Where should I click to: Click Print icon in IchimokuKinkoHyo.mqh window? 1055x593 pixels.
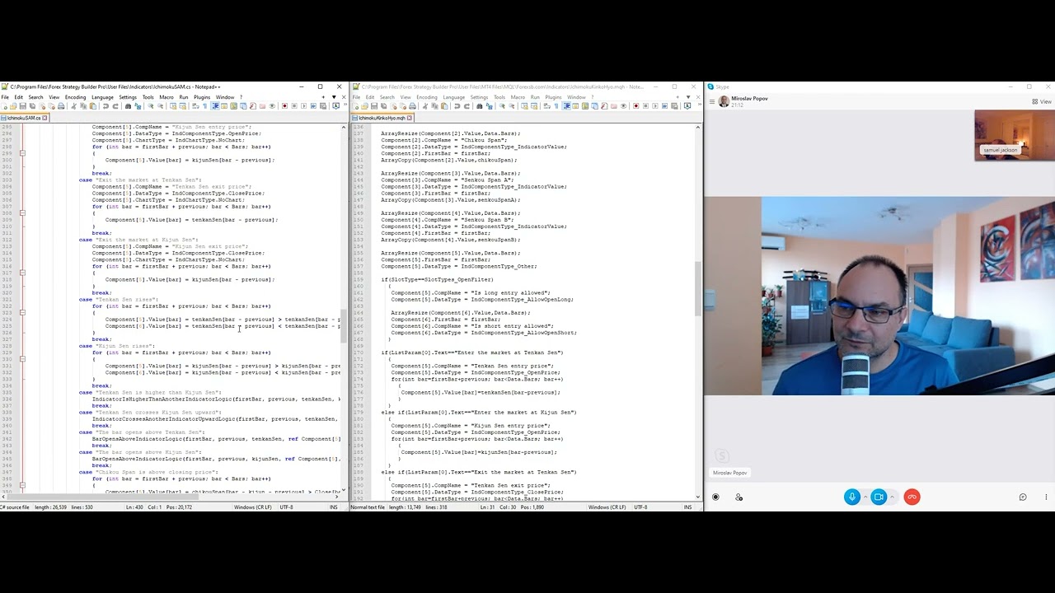pyautogui.click(x=412, y=106)
